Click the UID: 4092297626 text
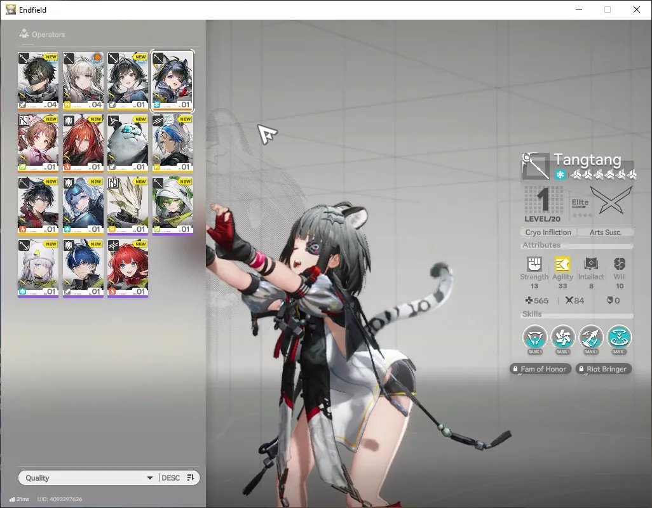652x508 pixels. click(60, 499)
